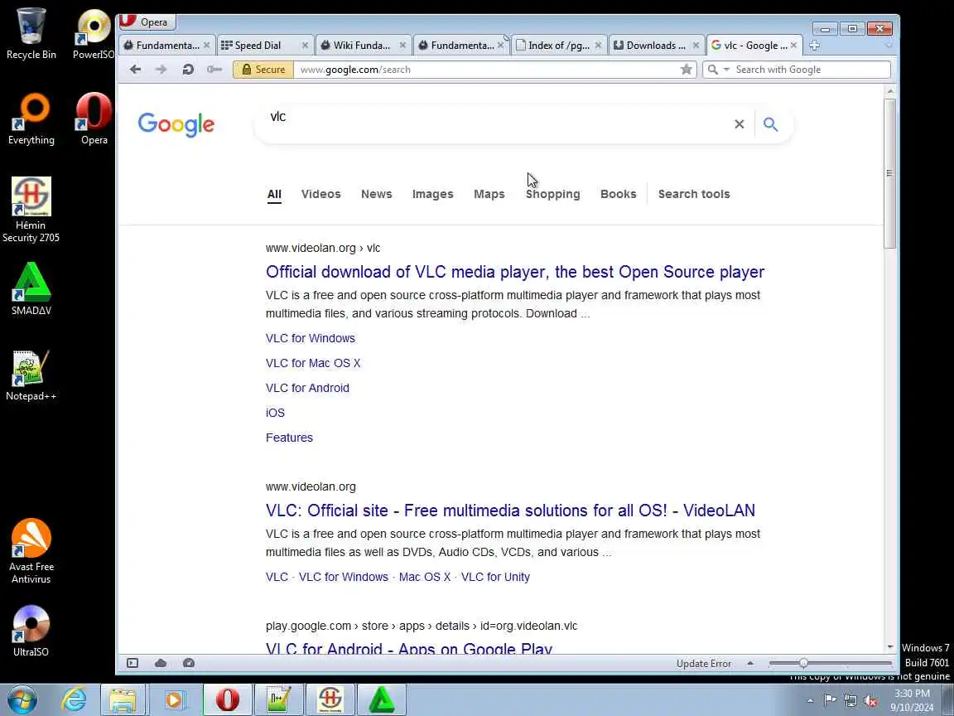The image size is (954, 716).
Task: Open the VLC for Mac OS X sitelink
Action: point(313,364)
